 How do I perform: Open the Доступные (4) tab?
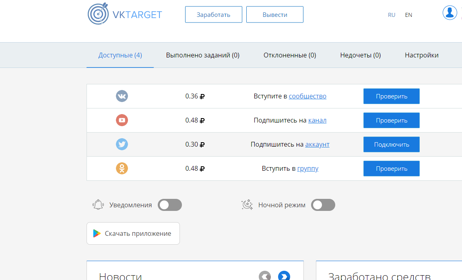pyautogui.click(x=120, y=55)
